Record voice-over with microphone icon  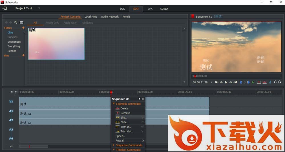tap(270, 82)
